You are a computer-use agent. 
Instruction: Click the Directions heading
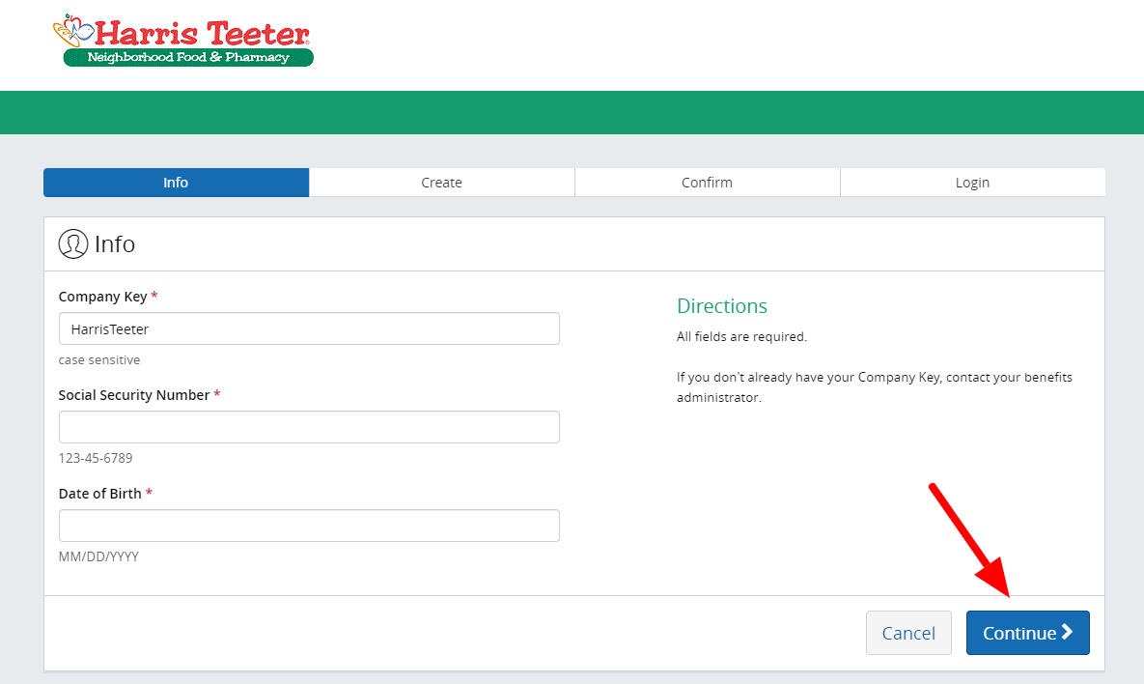721,306
